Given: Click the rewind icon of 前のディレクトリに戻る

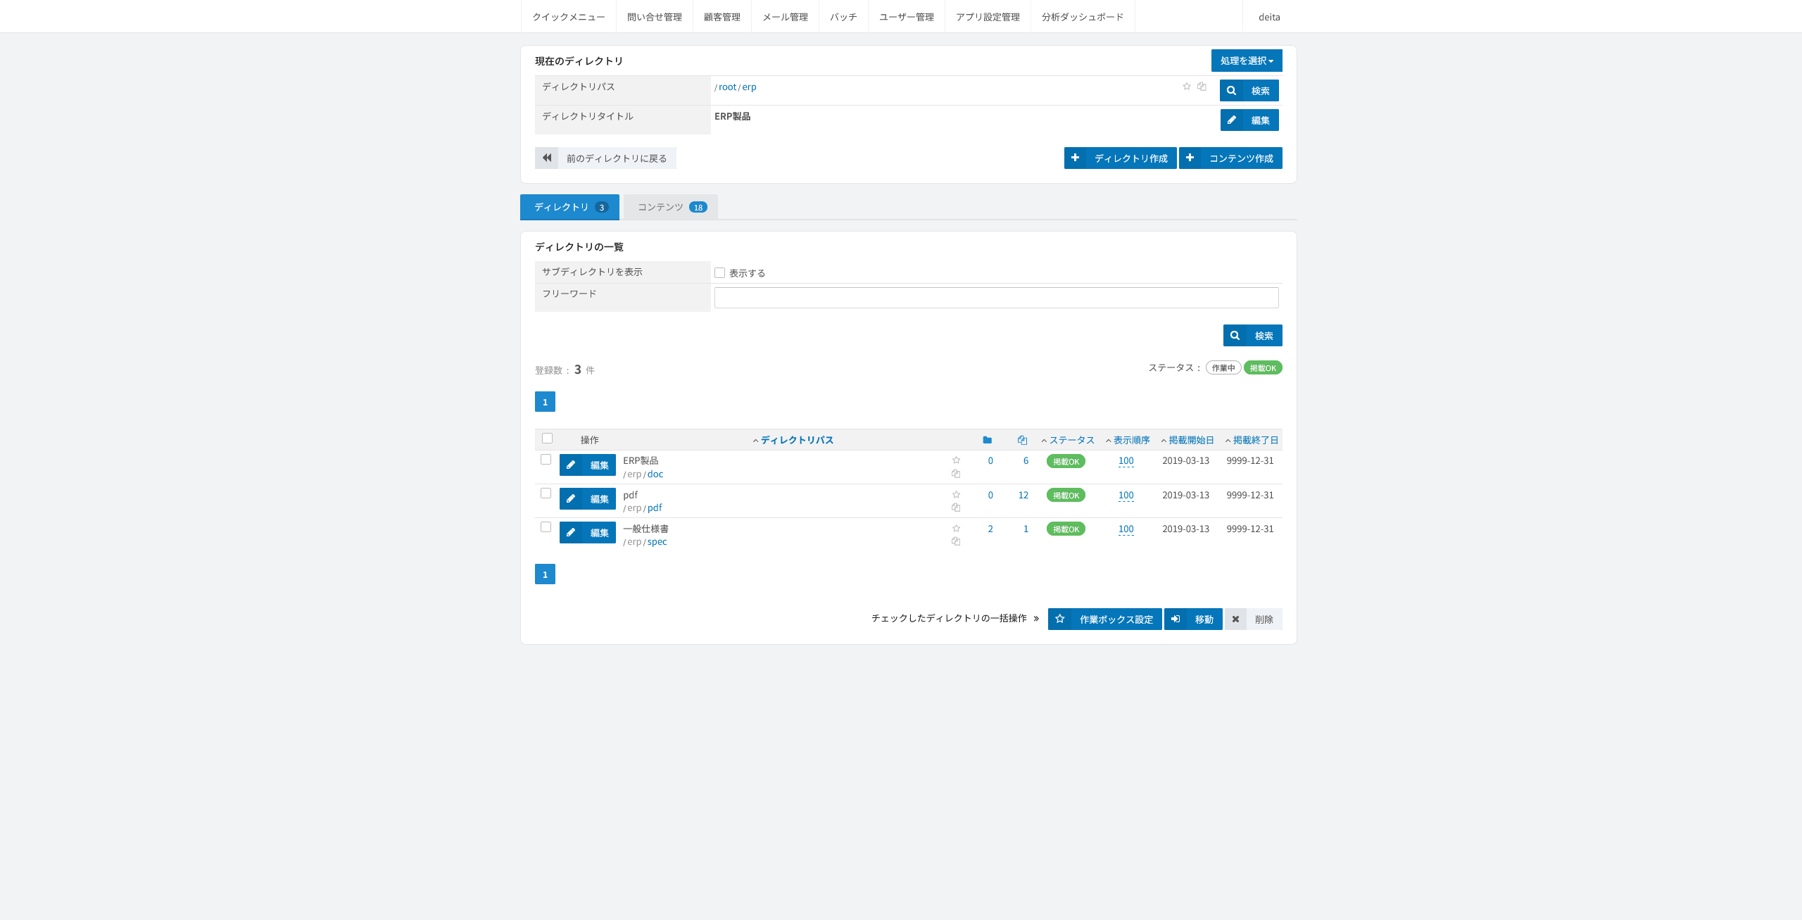Looking at the screenshot, I should (x=547, y=158).
